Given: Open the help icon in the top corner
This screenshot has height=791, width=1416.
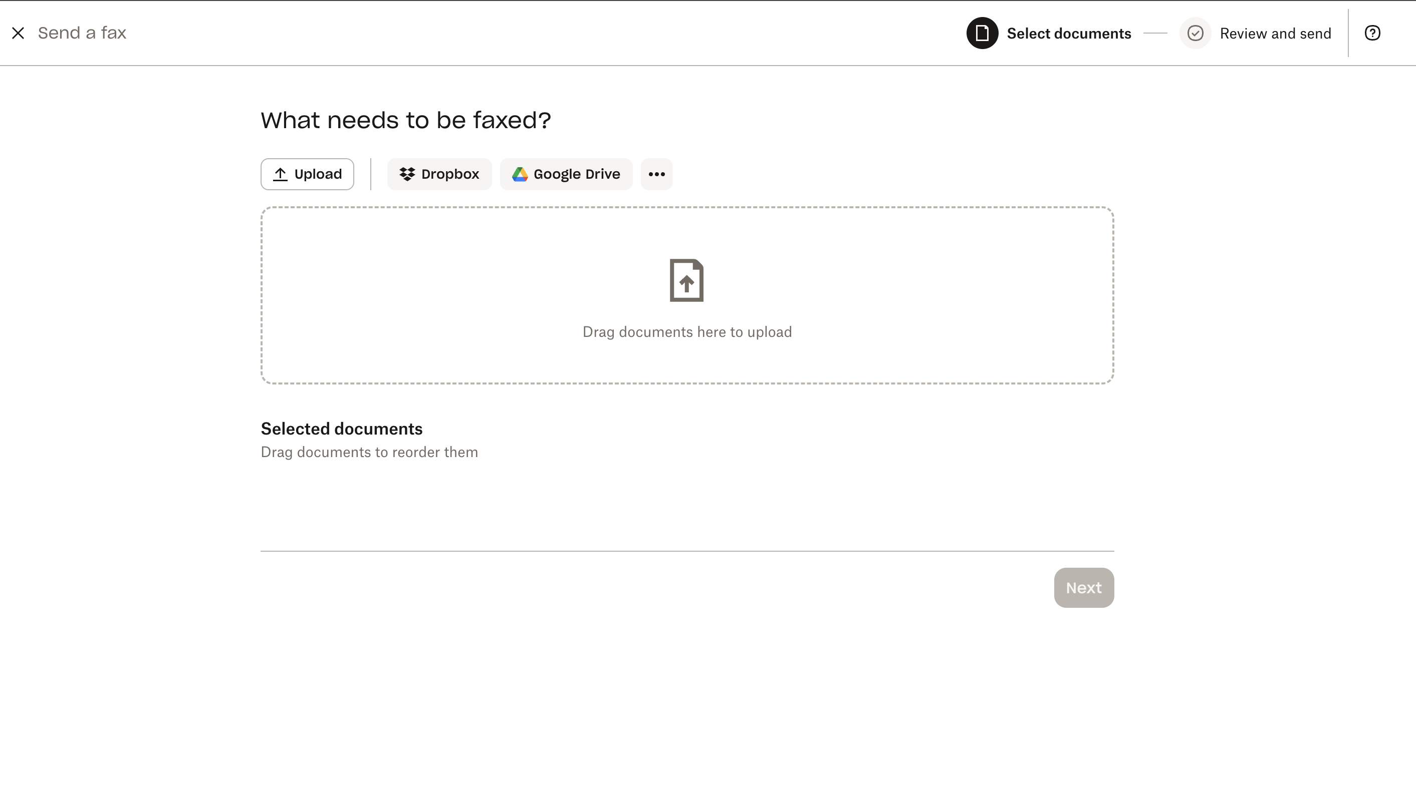Looking at the screenshot, I should click(x=1372, y=33).
